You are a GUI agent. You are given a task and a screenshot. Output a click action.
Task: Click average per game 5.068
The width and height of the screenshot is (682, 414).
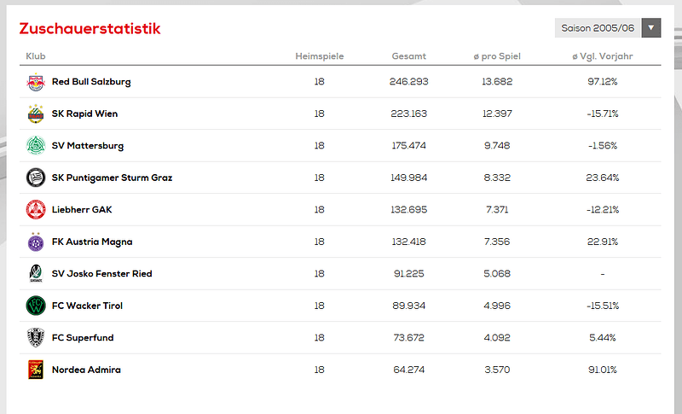tap(497, 274)
